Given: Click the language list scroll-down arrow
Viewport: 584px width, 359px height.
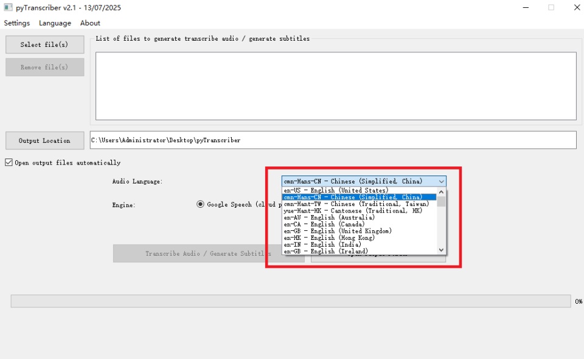Looking at the screenshot, I should pos(442,250).
